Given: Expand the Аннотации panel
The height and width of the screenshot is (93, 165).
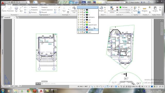Looking at the screenshot, I should pyautogui.click(x=66, y=15).
